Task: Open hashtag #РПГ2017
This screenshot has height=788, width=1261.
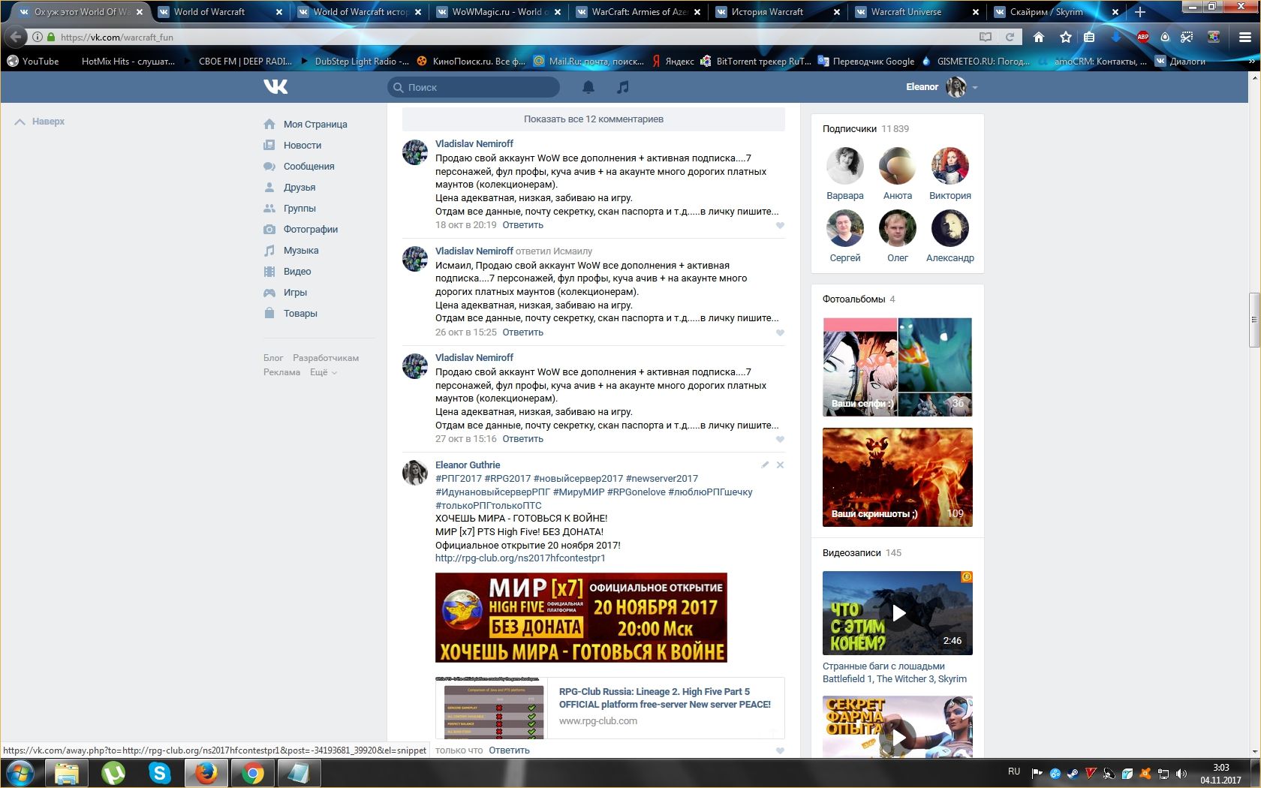Action: point(459,479)
